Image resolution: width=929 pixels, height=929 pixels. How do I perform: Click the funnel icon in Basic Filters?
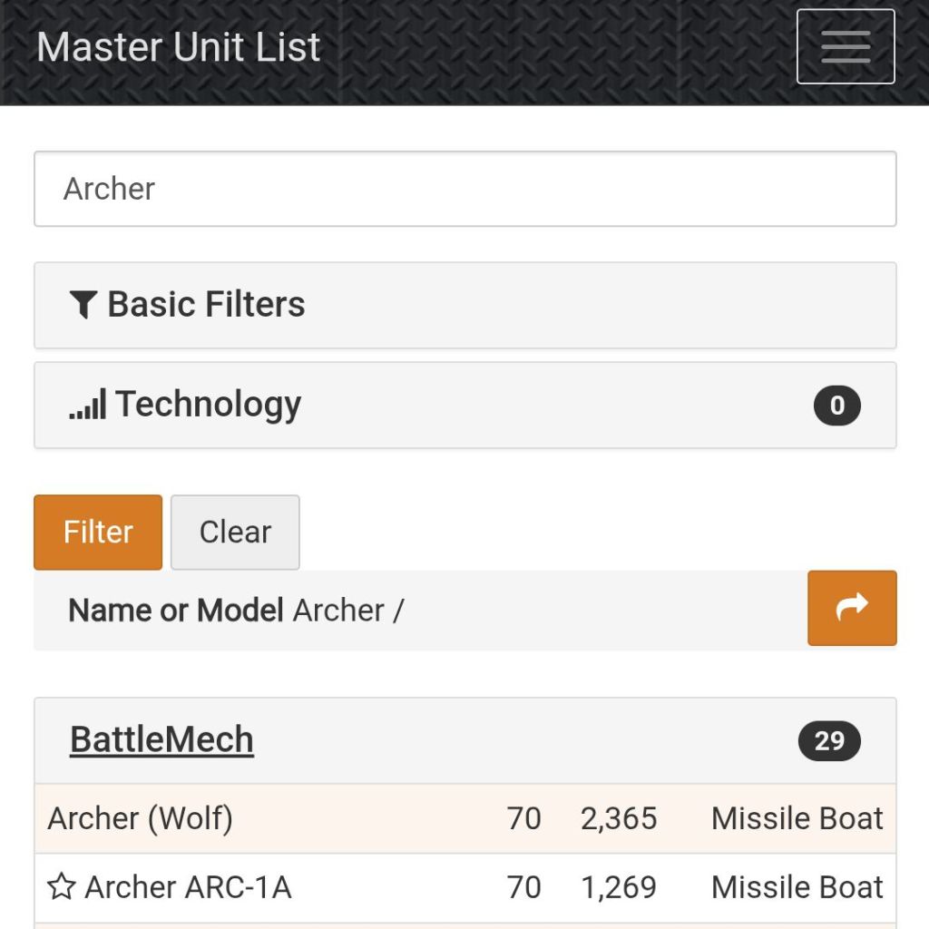click(x=83, y=305)
